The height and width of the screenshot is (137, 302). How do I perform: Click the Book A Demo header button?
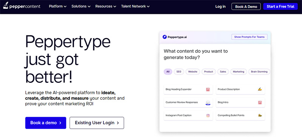click(x=246, y=6)
